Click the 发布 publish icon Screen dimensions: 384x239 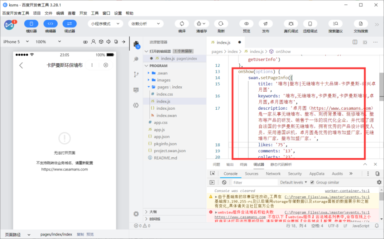(265, 24)
